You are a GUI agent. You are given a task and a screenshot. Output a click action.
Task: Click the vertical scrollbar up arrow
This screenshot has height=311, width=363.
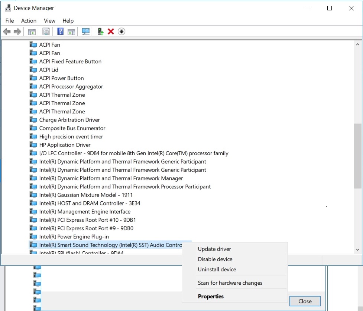358,44
